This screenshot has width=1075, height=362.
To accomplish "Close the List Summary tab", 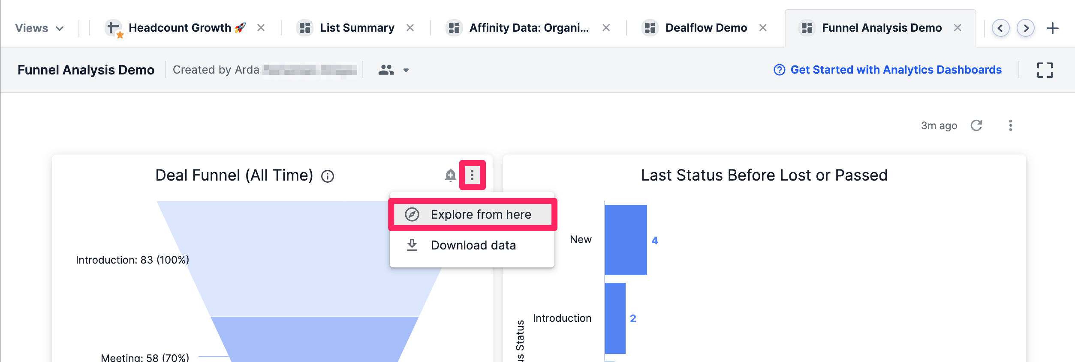I will (410, 27).
